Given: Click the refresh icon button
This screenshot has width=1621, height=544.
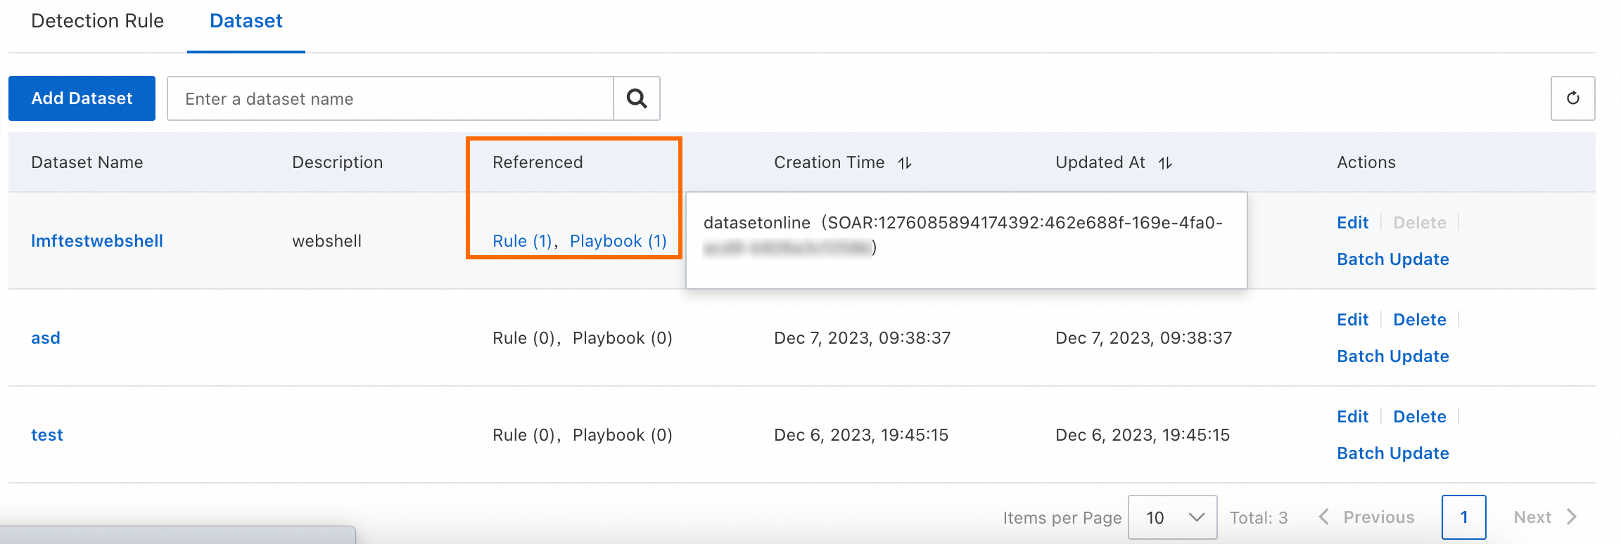Looking at the screenshot, I should [x=1572, y=98].
